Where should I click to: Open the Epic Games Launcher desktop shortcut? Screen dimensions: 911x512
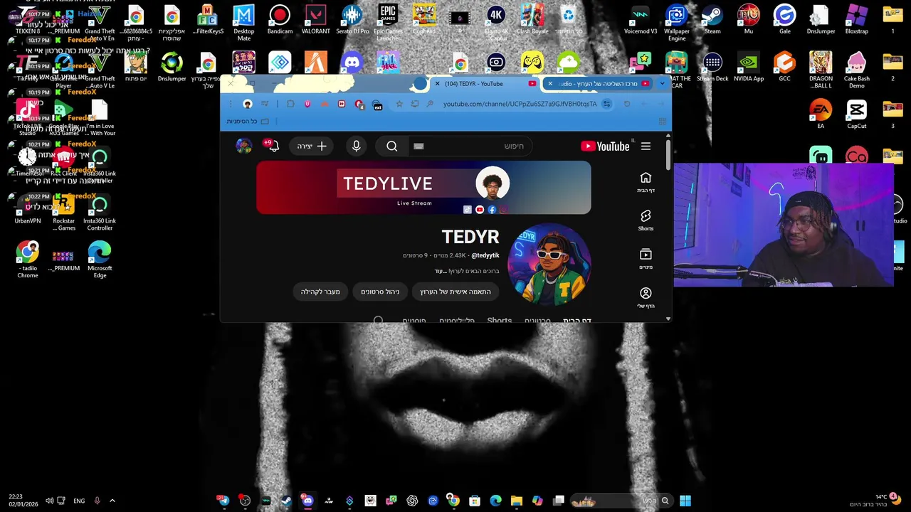coord(388,22)
